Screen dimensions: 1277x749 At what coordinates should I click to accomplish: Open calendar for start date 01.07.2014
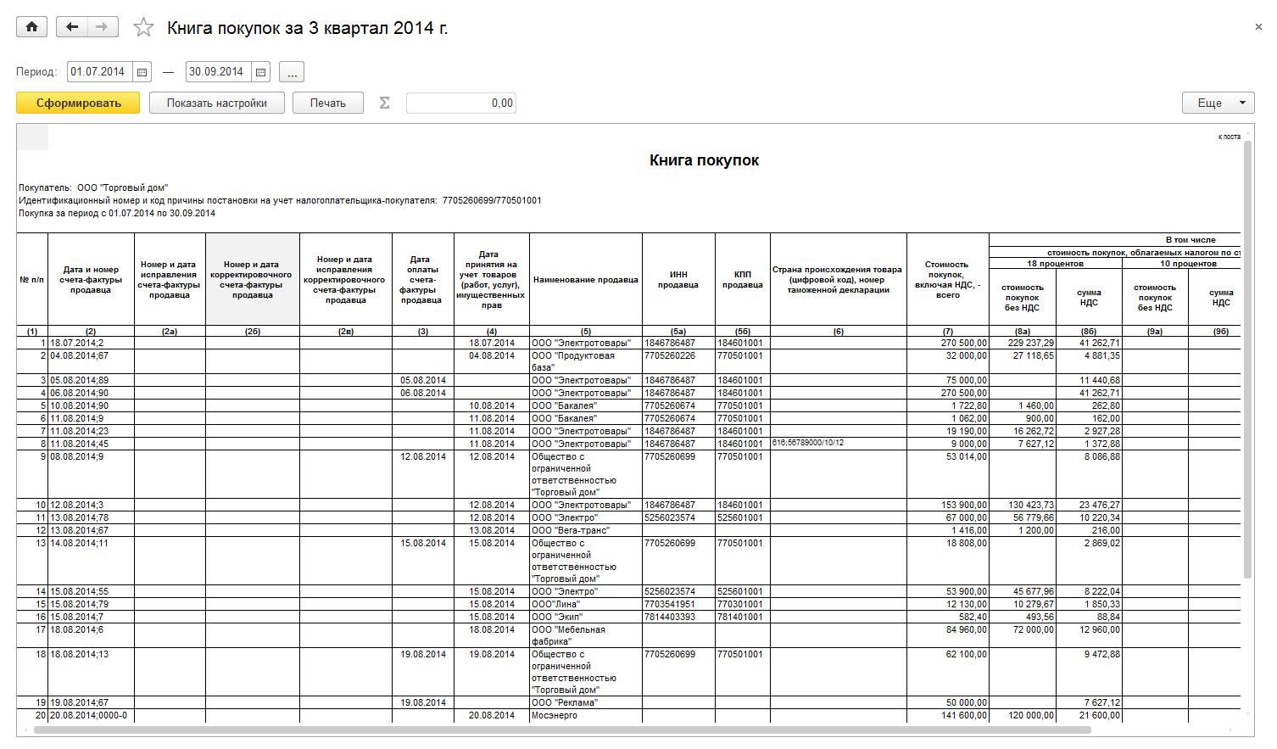tap(142, 72)
